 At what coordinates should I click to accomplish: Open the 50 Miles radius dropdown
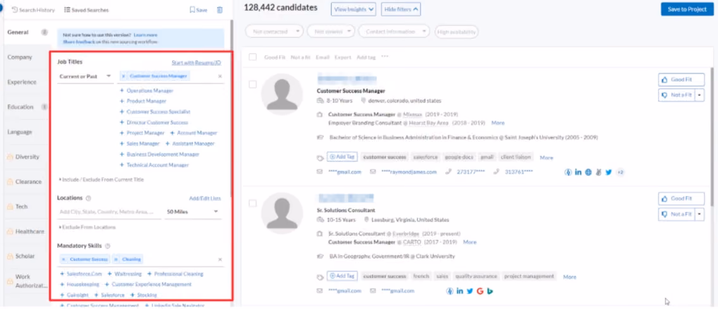[x=192, y=212]
